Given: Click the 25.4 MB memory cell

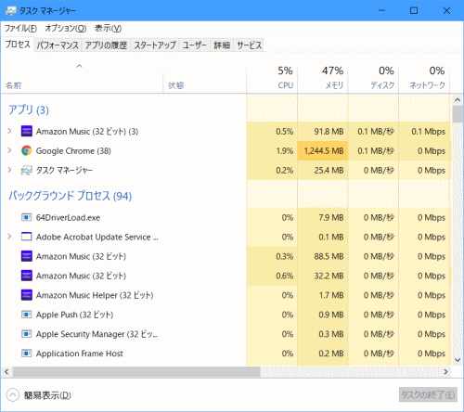Looking at the screenshot, I should [x=323, y=171].
